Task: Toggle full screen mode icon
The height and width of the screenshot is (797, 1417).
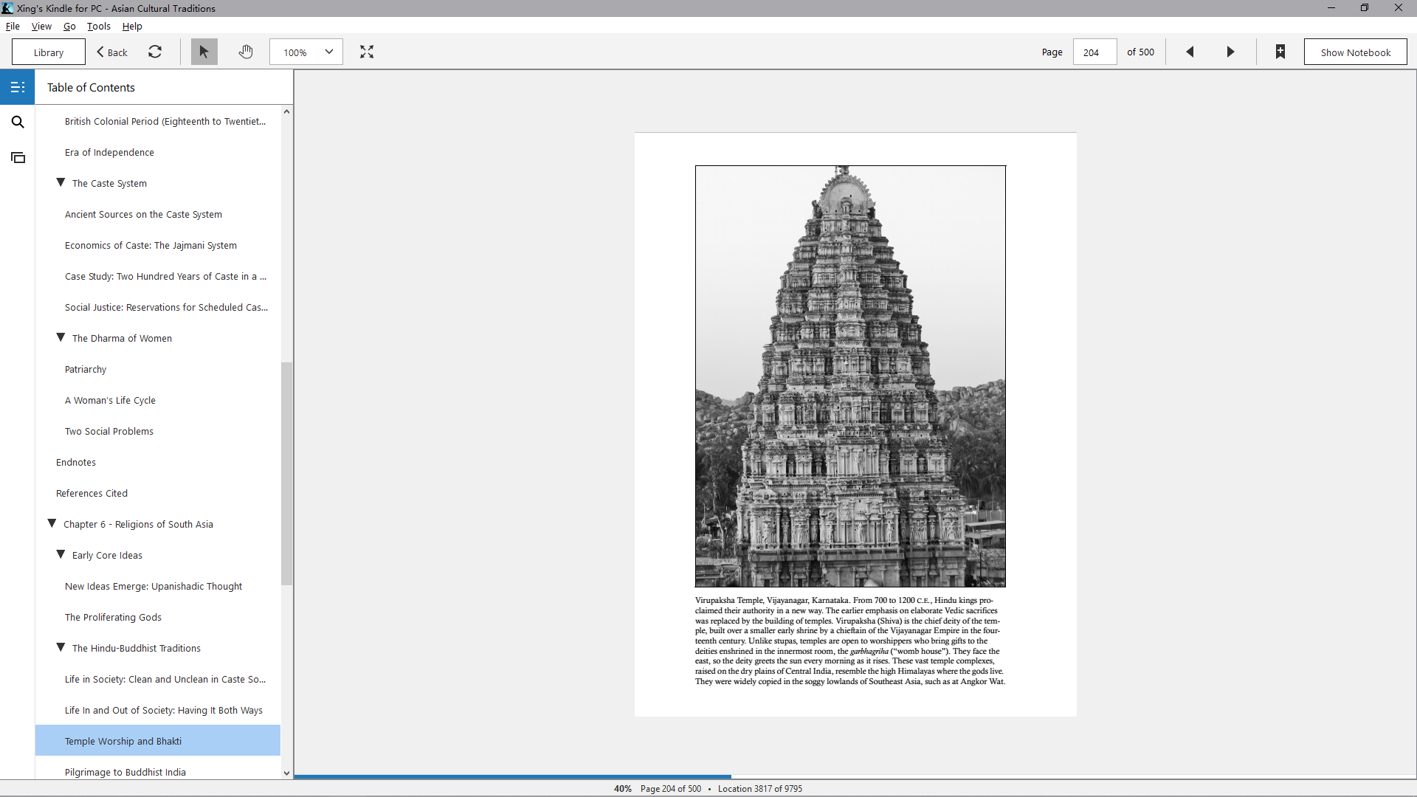Action: (367, 52)
